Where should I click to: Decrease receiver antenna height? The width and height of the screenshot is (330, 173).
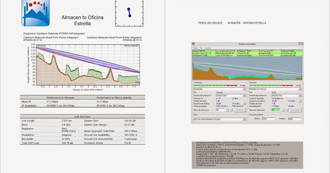click(282, 110)
